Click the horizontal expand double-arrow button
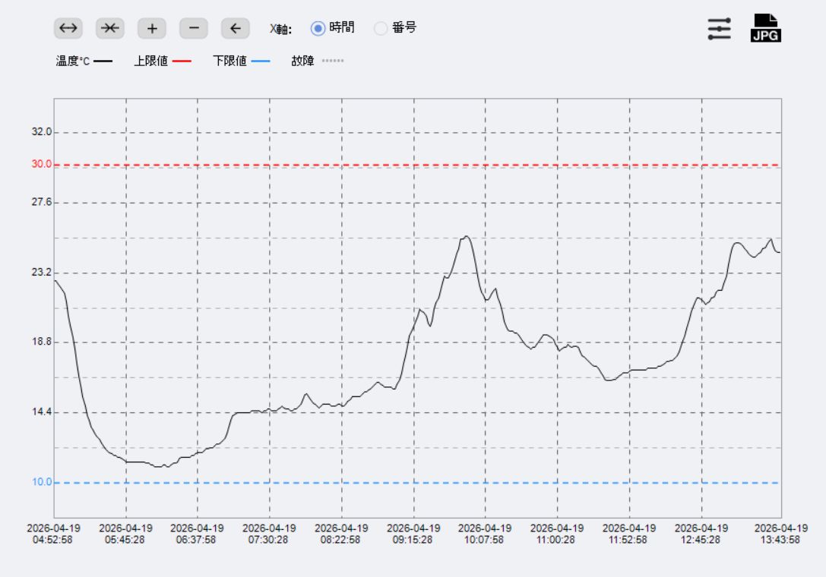Image resolution: width=826 pixels, height=577 pixels. pos(68,29)
